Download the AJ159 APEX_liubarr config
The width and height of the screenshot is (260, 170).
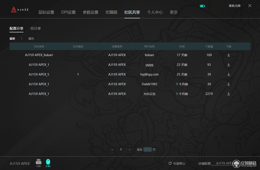click(x=228, y=55)
